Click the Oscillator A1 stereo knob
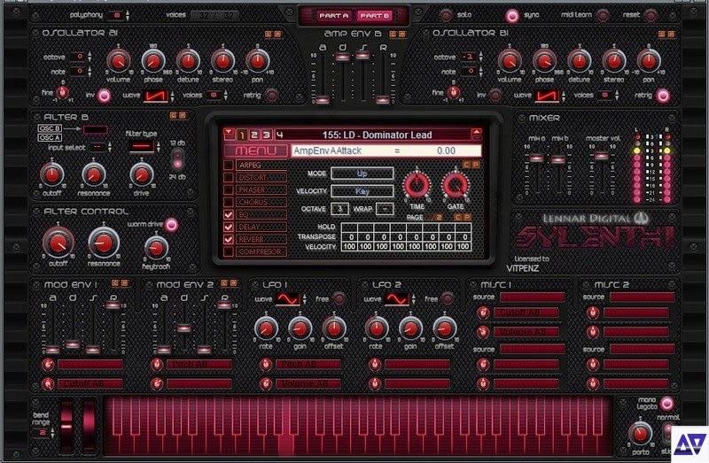 click(223, 61)
